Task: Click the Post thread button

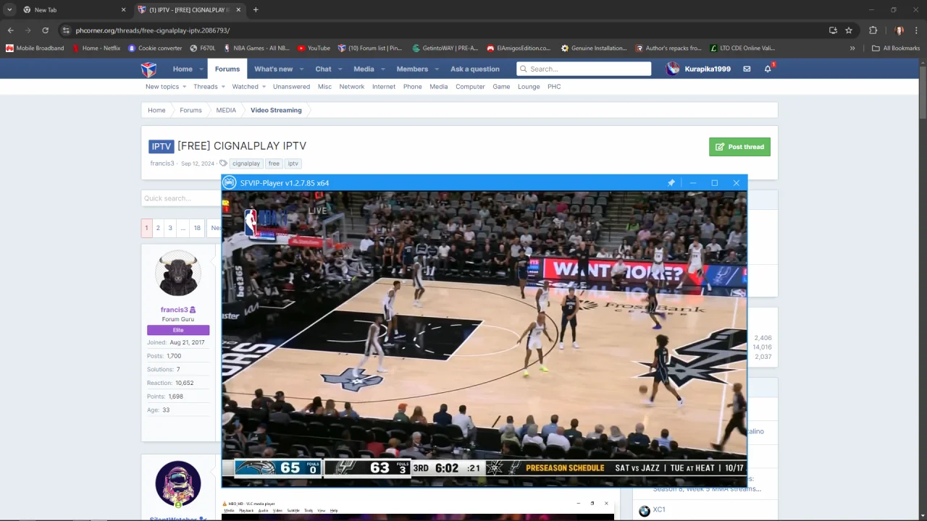Action: [739, 147]
